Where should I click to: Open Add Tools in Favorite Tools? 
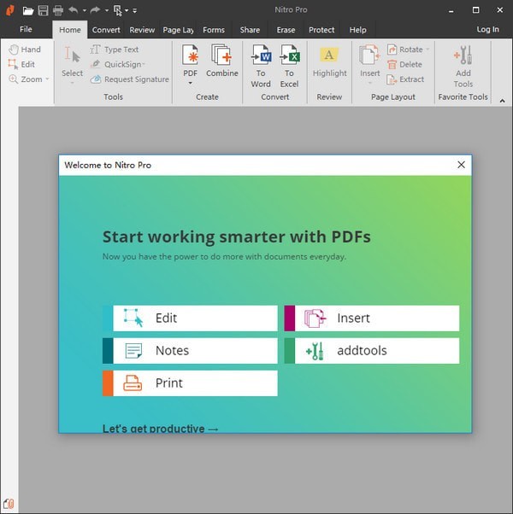(x=463, y=65)
